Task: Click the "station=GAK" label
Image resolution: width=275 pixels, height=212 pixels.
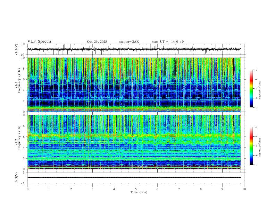Action: tap(129, 42)
